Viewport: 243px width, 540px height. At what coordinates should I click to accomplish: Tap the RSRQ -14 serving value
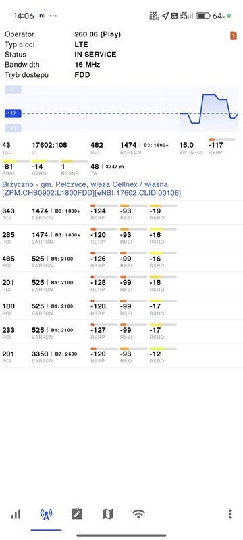tap(38, 167)
